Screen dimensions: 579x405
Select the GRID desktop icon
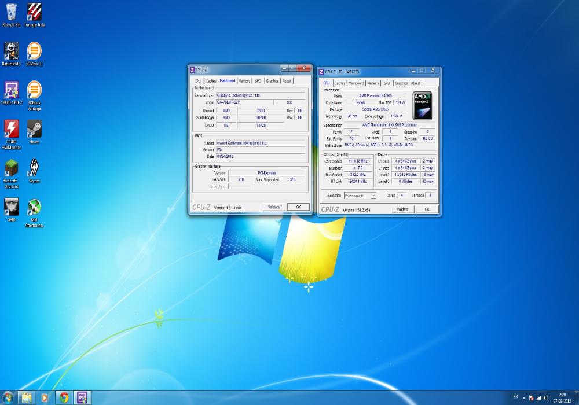coord(12,209)
